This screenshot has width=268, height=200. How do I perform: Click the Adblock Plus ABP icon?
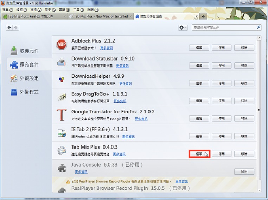tap(62, 44)
